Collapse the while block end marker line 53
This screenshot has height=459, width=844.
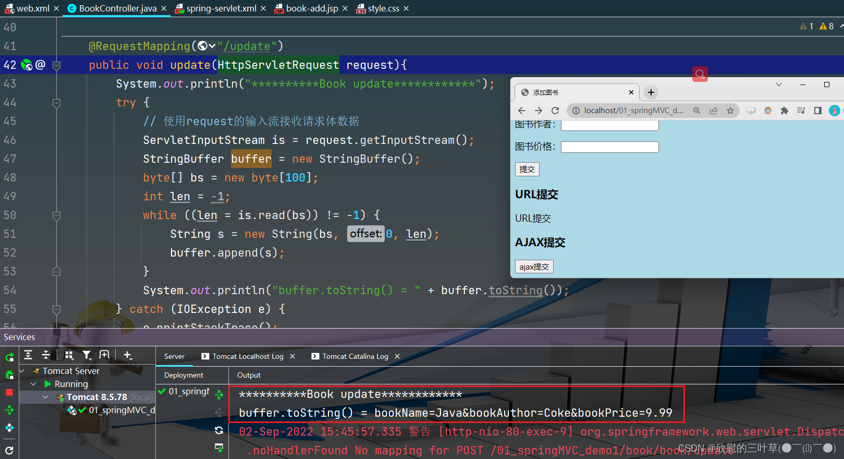57,271
